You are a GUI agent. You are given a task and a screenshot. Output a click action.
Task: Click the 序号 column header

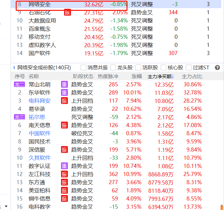(20, 76)
